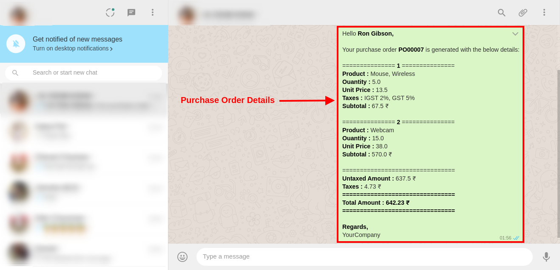Click the "Product : Webcam" line

(x=368, y=130)
